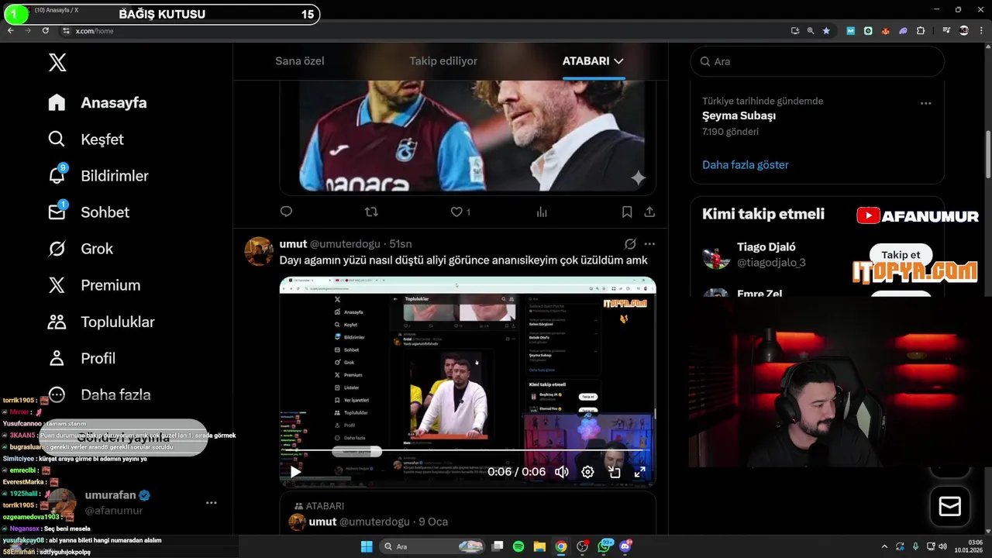The width and height of the screenshot is (992, 558).
Task: Open Bildirimler notifications
Action: [x=98, y=176]
